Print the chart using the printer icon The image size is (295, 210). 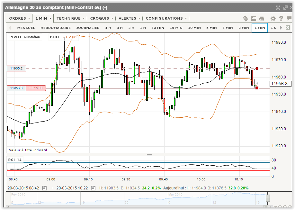(262, 18)
